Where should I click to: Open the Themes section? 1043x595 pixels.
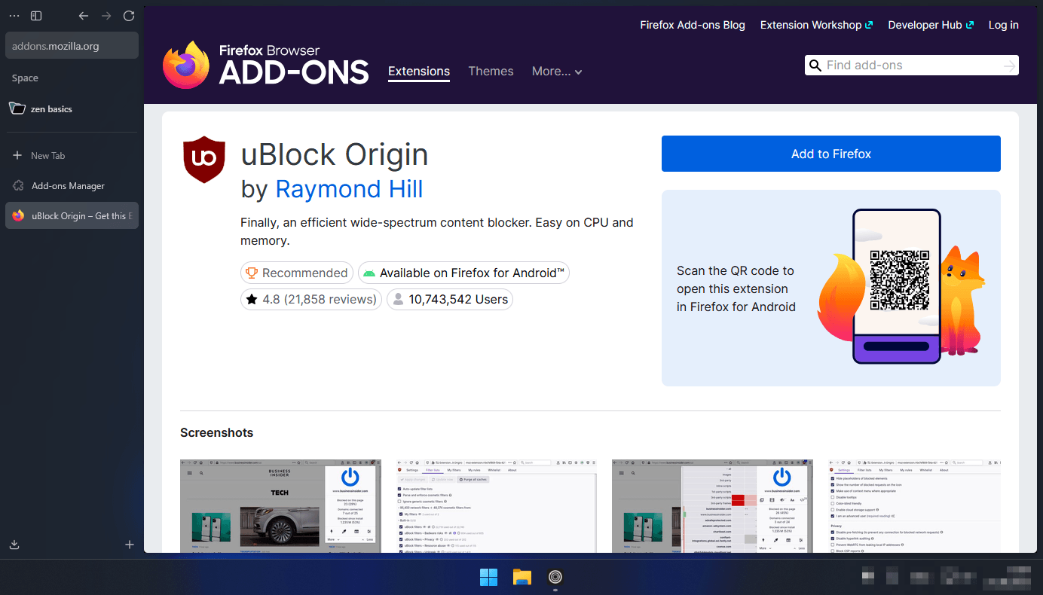491,71
